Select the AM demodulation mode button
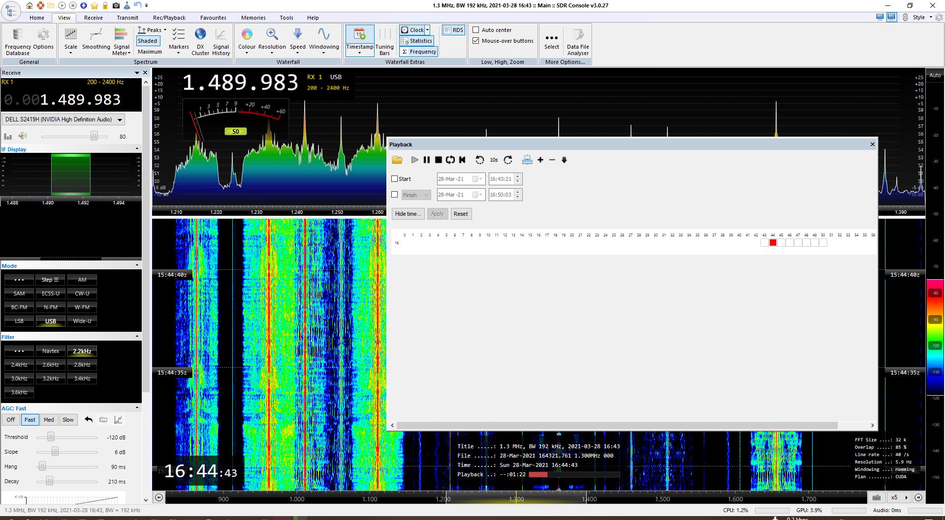This screenshot has width=945, height=520. (x=82, y=280)
